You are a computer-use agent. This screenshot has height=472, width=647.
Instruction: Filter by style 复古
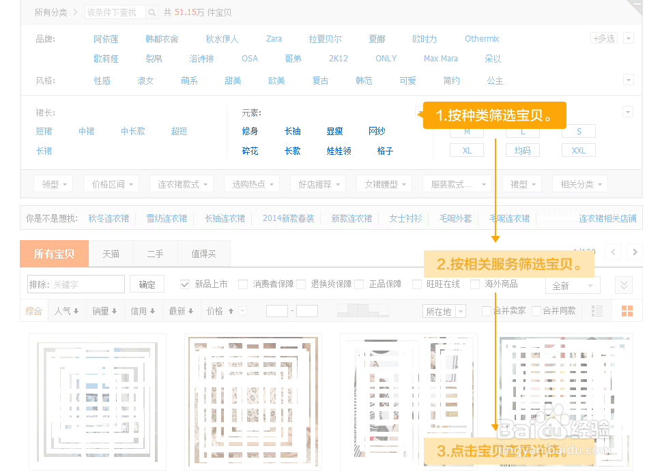pyautogui.click(x=321, y=80)
